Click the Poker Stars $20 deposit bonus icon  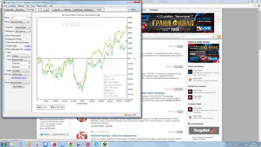point(190,91)
